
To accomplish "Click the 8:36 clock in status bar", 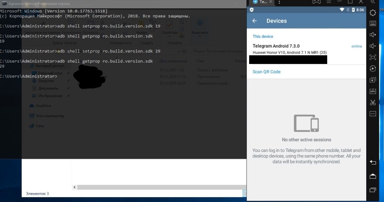I will pyautogui.click(x=360, y=10).
